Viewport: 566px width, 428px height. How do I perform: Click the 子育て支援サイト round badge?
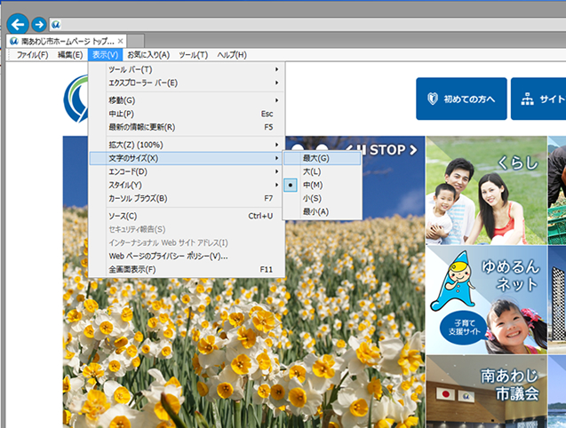coord(464,327)
